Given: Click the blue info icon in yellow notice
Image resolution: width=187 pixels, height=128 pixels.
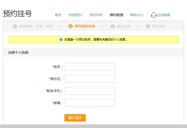Looking at the screenshot, I should click(61, 39).
